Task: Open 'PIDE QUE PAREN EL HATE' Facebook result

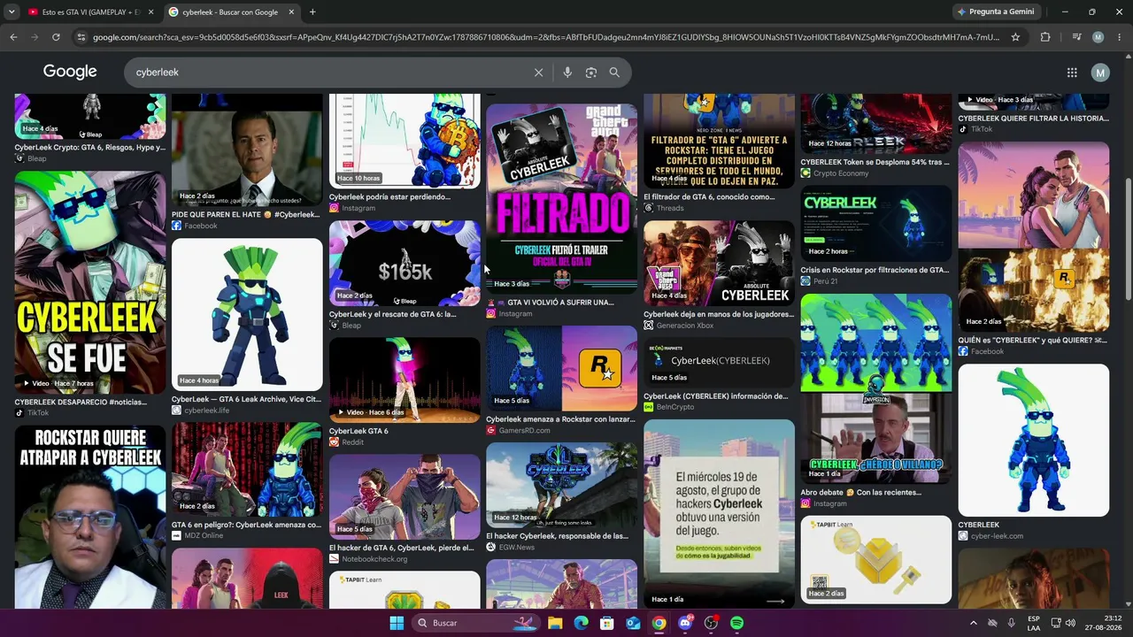Action: tap(246, 214)
